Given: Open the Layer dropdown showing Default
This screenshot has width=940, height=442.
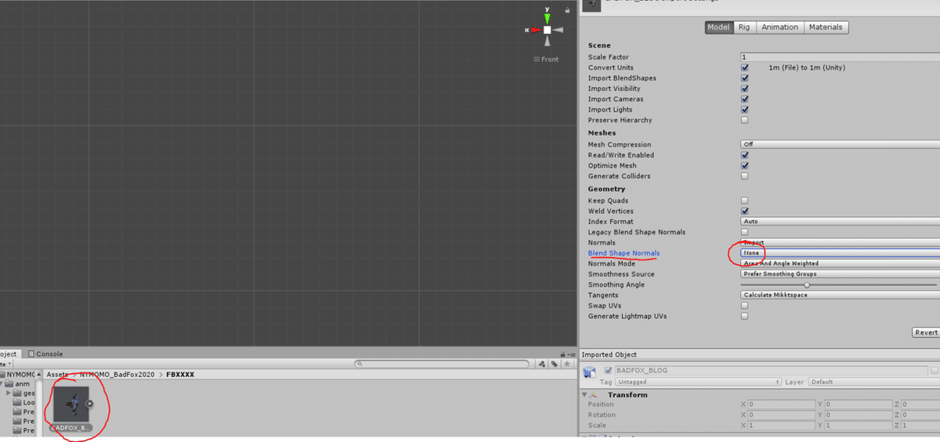Looking at the screenshot, I should tap(873, 382).
